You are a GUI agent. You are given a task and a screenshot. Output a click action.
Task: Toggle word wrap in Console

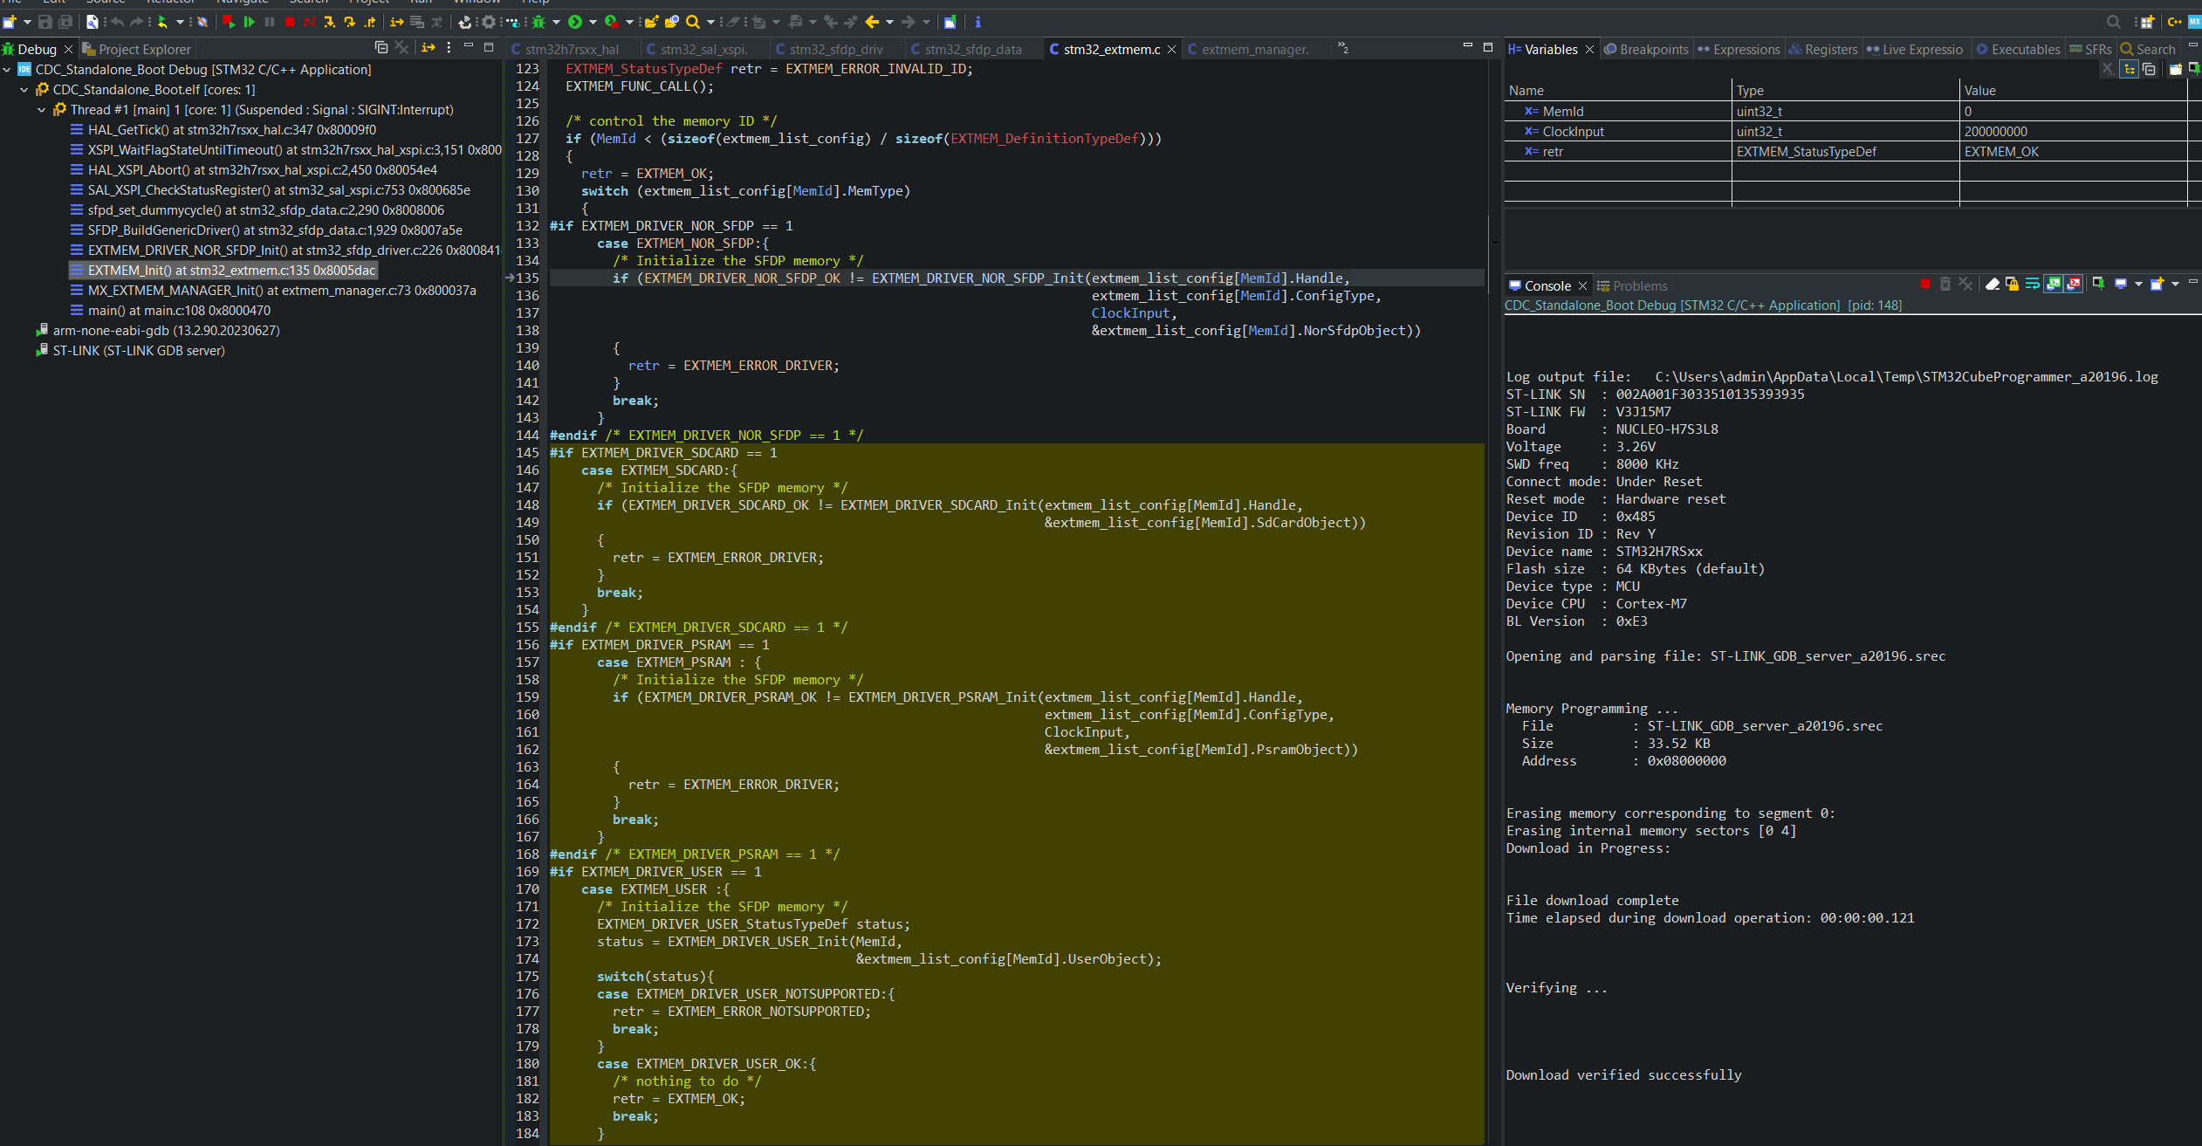pos(2033,285)
